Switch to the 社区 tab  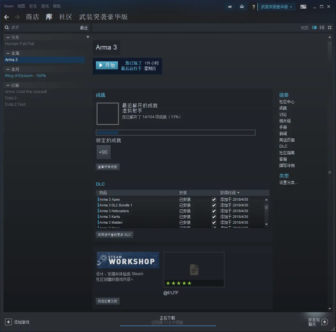pyautogui.click(x=66, y=17)
